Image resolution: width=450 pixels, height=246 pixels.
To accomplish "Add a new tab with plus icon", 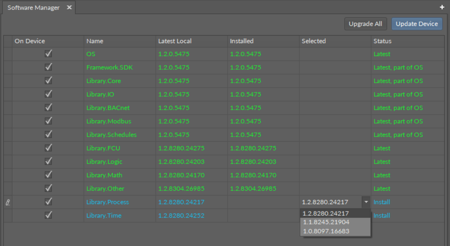I will 442,7.
